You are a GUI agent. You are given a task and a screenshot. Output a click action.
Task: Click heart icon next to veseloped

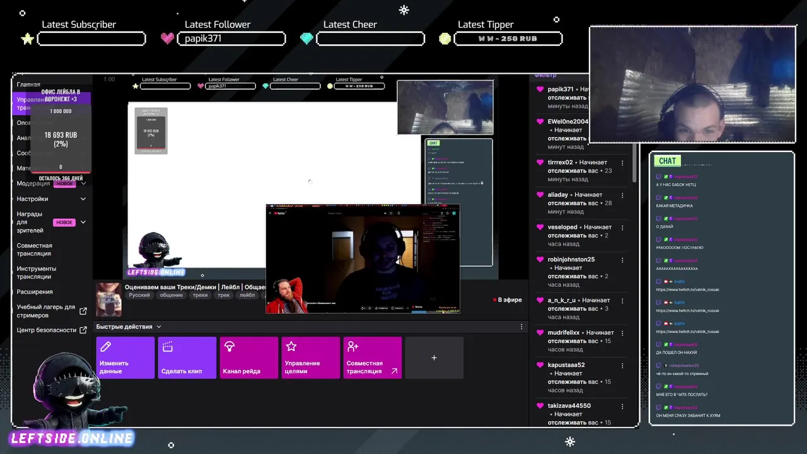(x=540, y=227)
